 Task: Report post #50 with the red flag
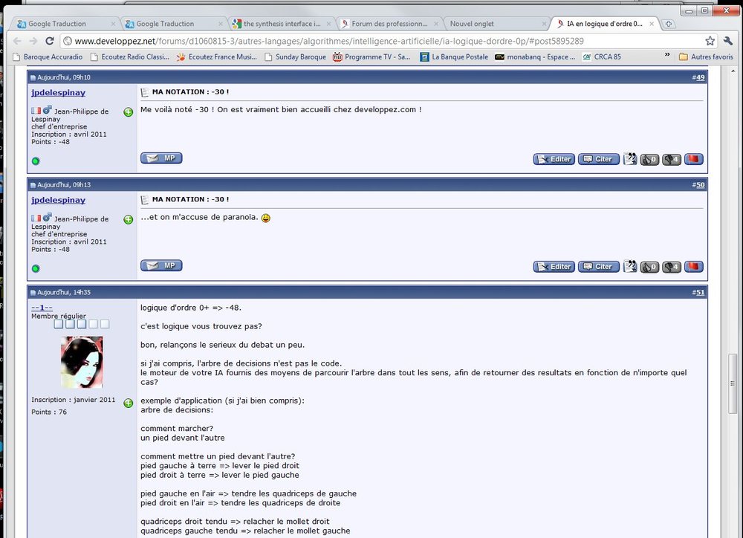tap(694, 267)
